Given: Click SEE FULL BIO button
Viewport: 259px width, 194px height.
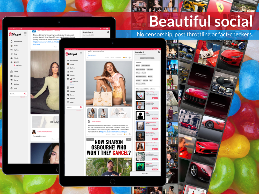Looking at the screenshot, I should [147, 58].
